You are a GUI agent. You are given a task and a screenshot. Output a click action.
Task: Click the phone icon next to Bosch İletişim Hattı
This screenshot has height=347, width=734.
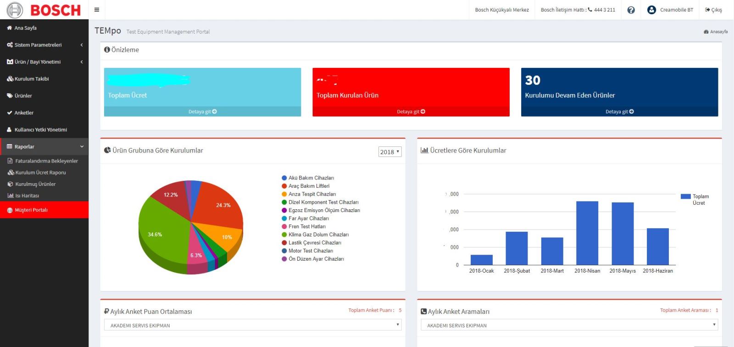coord(590,9)
